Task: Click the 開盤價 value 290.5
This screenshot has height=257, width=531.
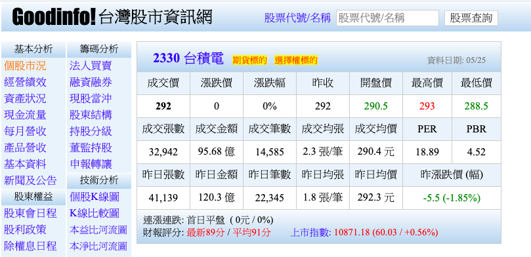Action: tap(376, 106)
